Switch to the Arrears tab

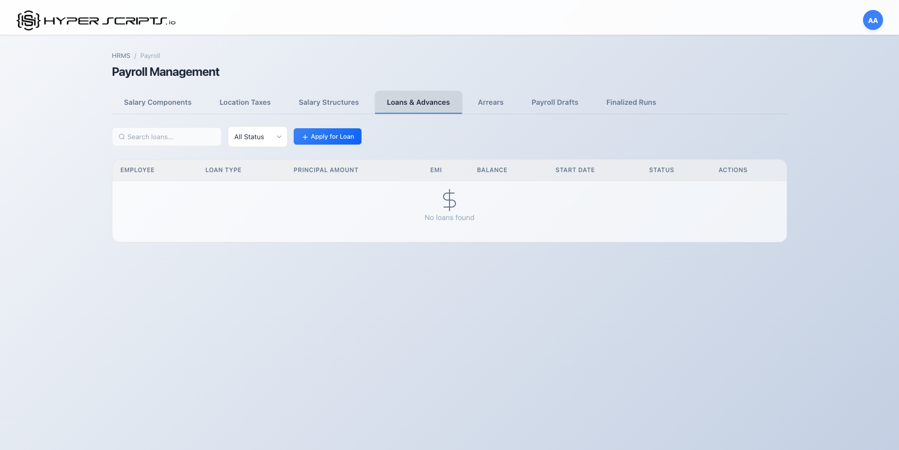(490, 102)
